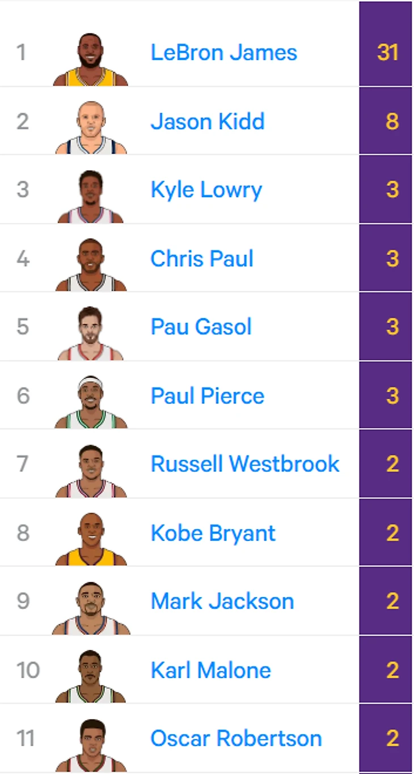The height and width of the screenshot is (774, 414).
Task: Select Karl Malone's avatar thumbnail
Action: click(91, 676)
